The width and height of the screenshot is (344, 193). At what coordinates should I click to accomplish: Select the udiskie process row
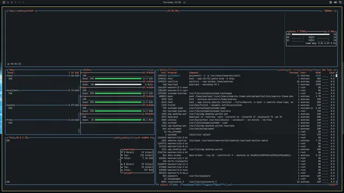[x=246, y=120]
